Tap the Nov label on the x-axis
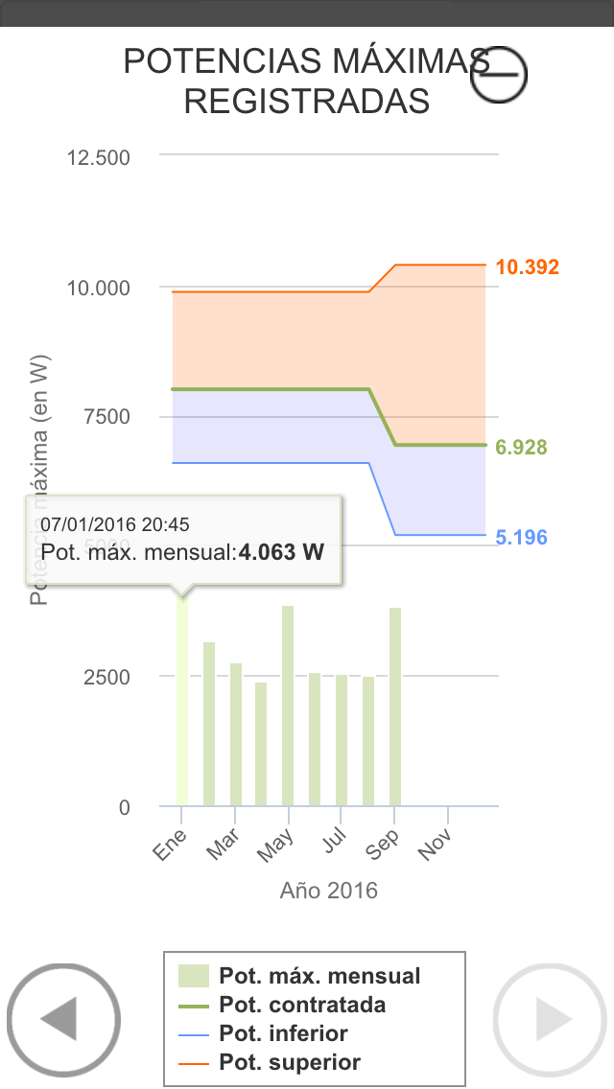Image resolution: width=614 pixels, height=1089 pixels. [437, 844]
